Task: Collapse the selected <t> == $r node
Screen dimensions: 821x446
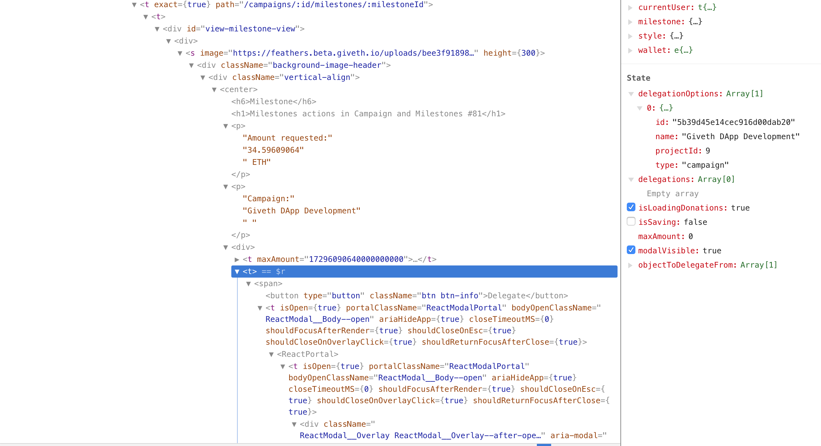Action: pyautogui.click(x=237, y=272)
